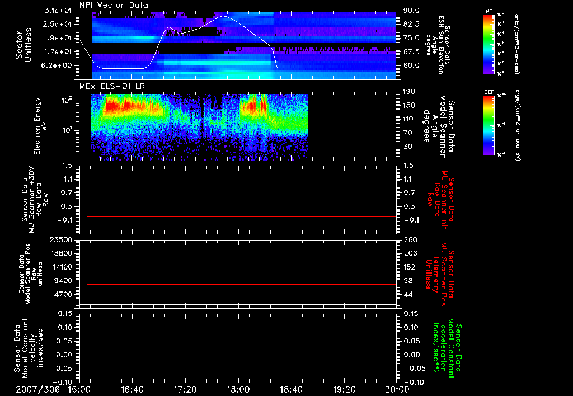Image resolution: width=573 pixels, height=396 pixels.
Task: Click the 18:00 time tick label
Action: pyautogui.click(x=238, y=389)
